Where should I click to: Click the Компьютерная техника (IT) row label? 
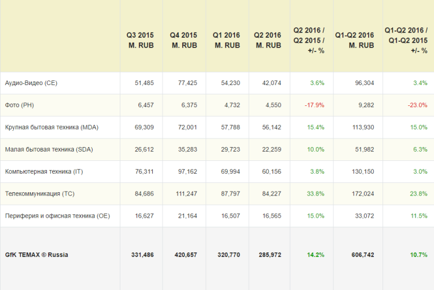pos(41,171)
